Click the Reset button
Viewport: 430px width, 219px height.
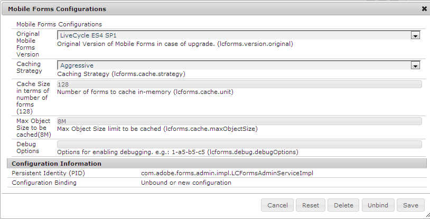pos(311,205)
